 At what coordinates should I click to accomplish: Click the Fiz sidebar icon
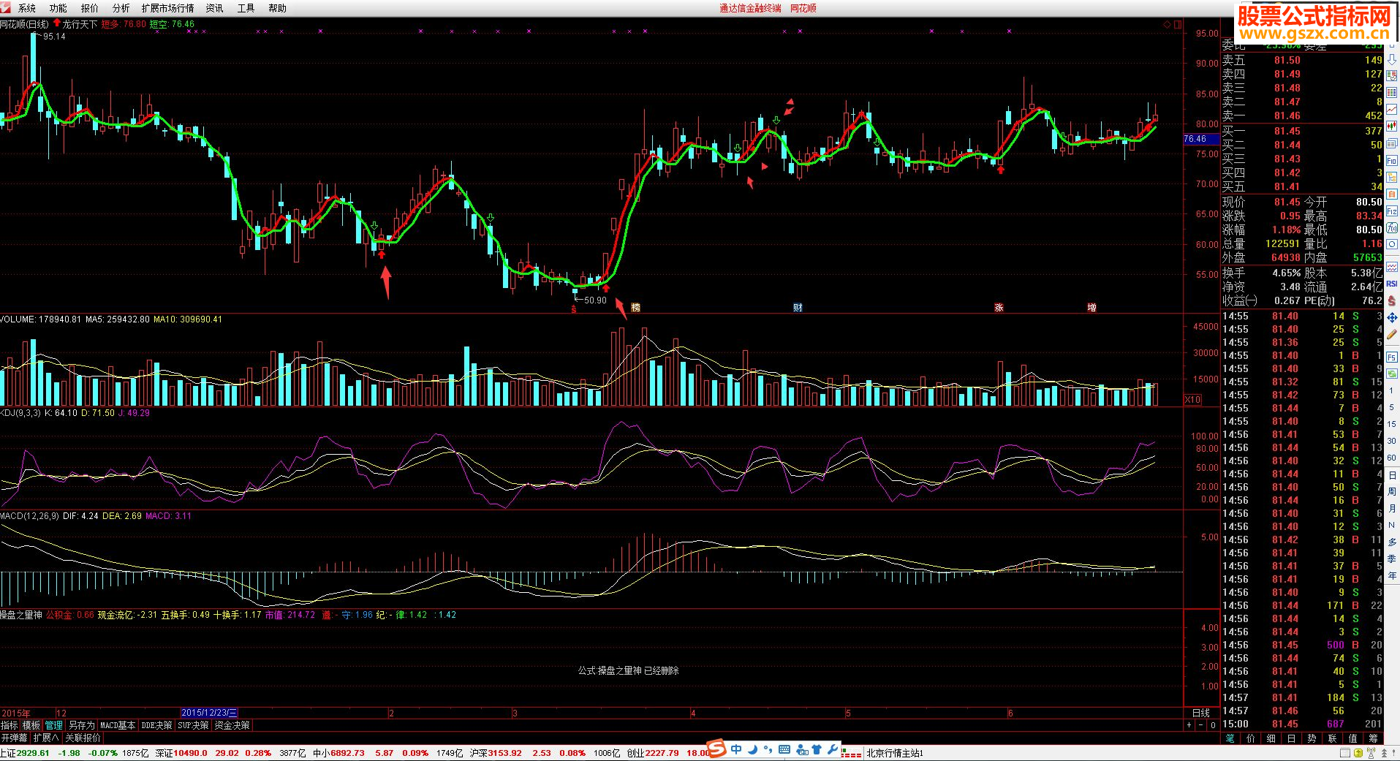(1391, 210)
